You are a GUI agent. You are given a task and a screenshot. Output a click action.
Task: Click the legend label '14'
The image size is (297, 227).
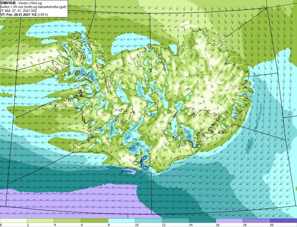[x=191, y=225]
